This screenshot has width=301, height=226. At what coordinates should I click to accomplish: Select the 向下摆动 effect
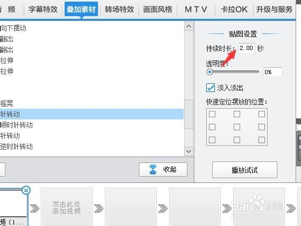[13, 28]
